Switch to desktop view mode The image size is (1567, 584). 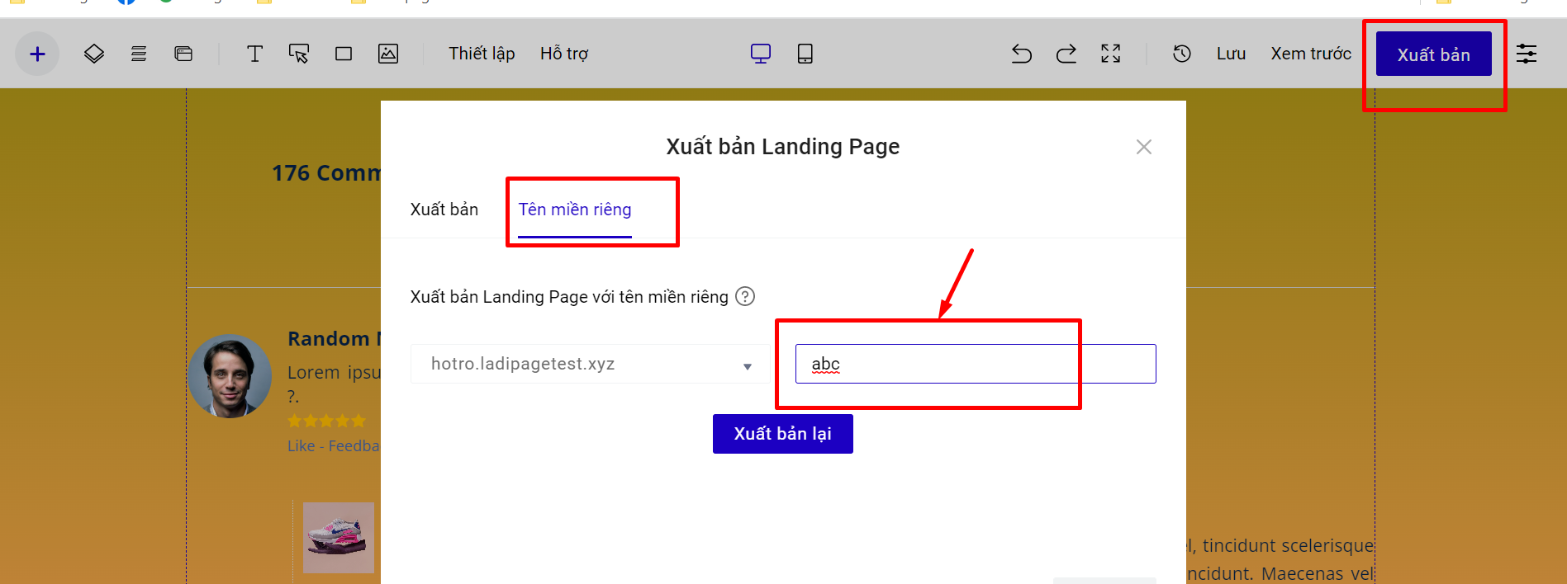(x=761, y=54)
